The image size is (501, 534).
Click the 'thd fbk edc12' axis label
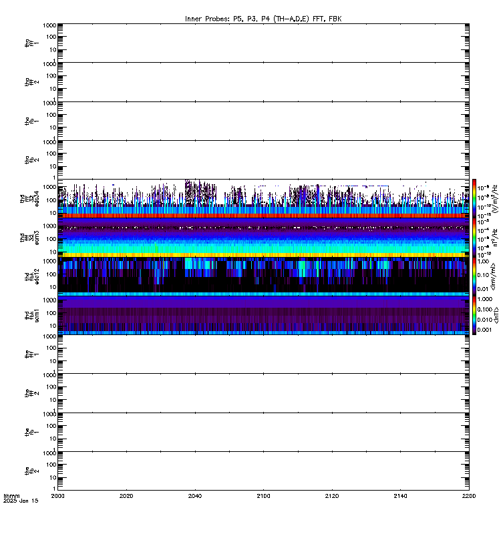32,276
